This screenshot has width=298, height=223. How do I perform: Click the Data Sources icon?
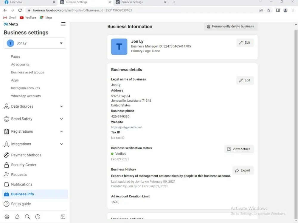pyautogui.click(x=6, y=106)
